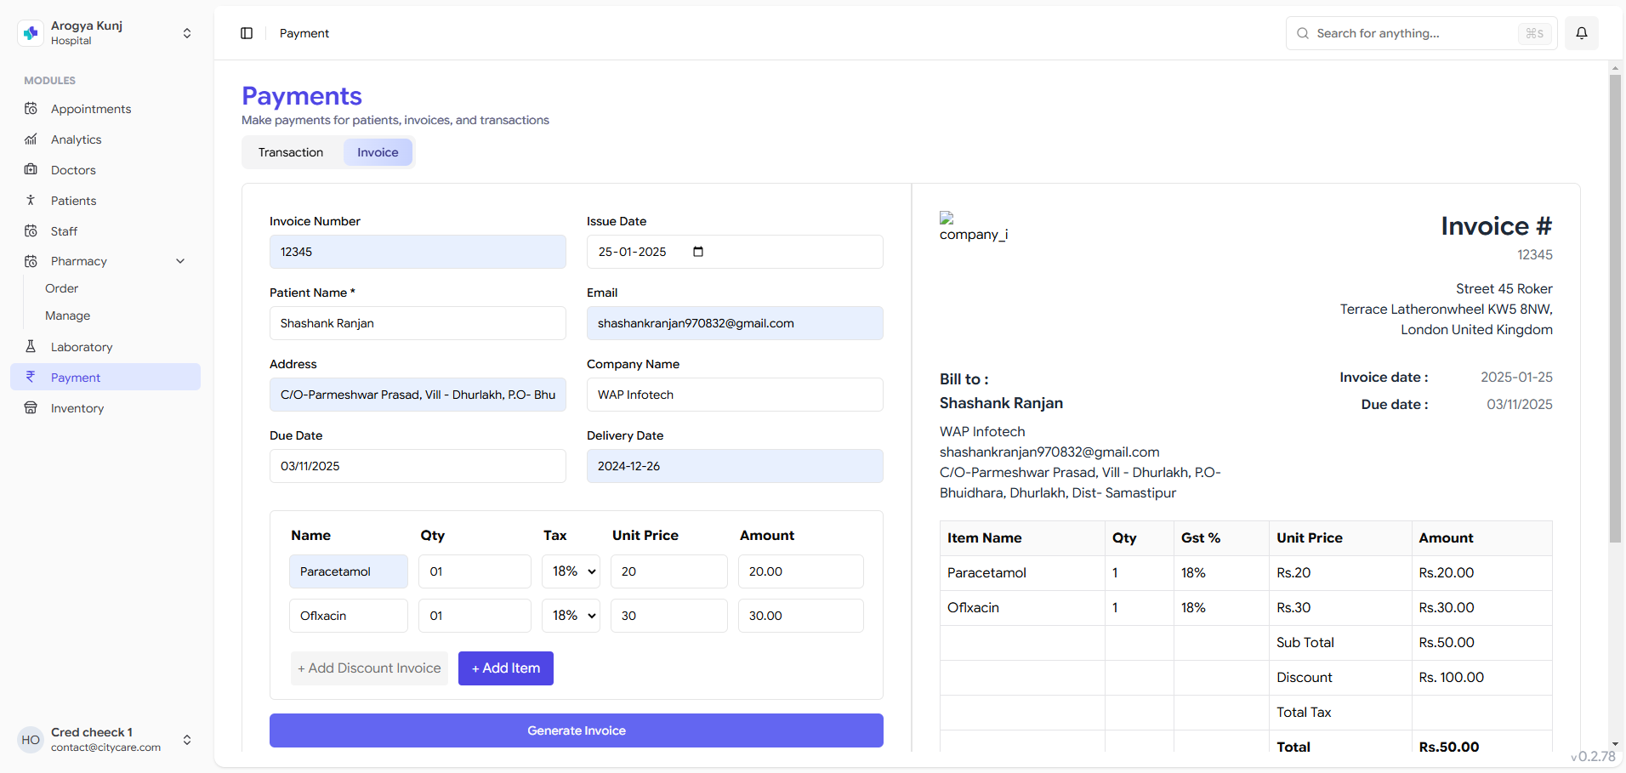Image resolution: width=1626 pixels, height=773 pixels.
Task: Open Pharmacy Manage page
Action: [x=68, y=315]
